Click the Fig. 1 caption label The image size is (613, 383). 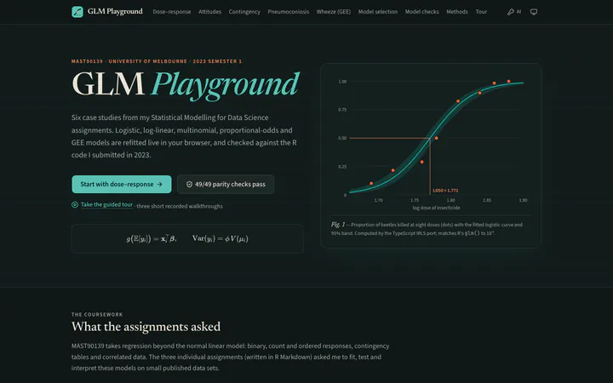(x=338, y=225)
